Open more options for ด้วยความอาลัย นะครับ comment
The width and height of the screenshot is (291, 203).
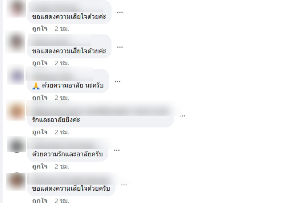tap(117, 81)
